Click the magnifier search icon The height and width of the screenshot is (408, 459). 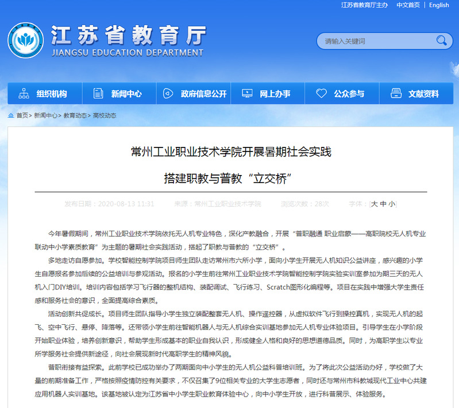click(x=441, y=40)
